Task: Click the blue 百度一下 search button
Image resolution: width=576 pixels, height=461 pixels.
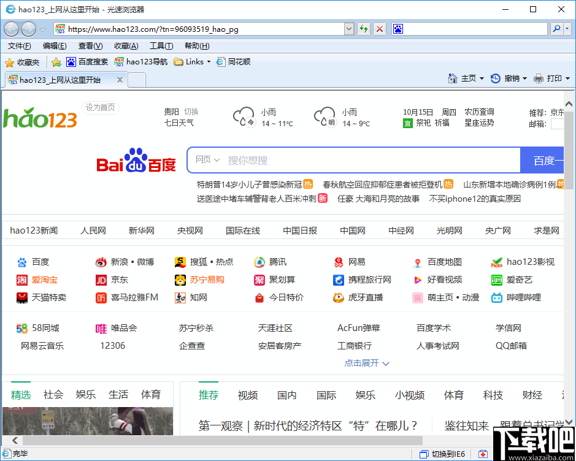Action: pos(542,160)
